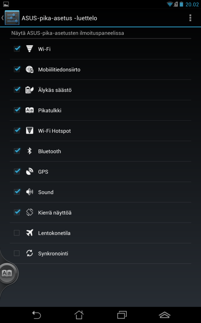Tap the floating Pikatulkki side bubble
The height and width of the screenshot is (323, 201).
click(7, 273)
